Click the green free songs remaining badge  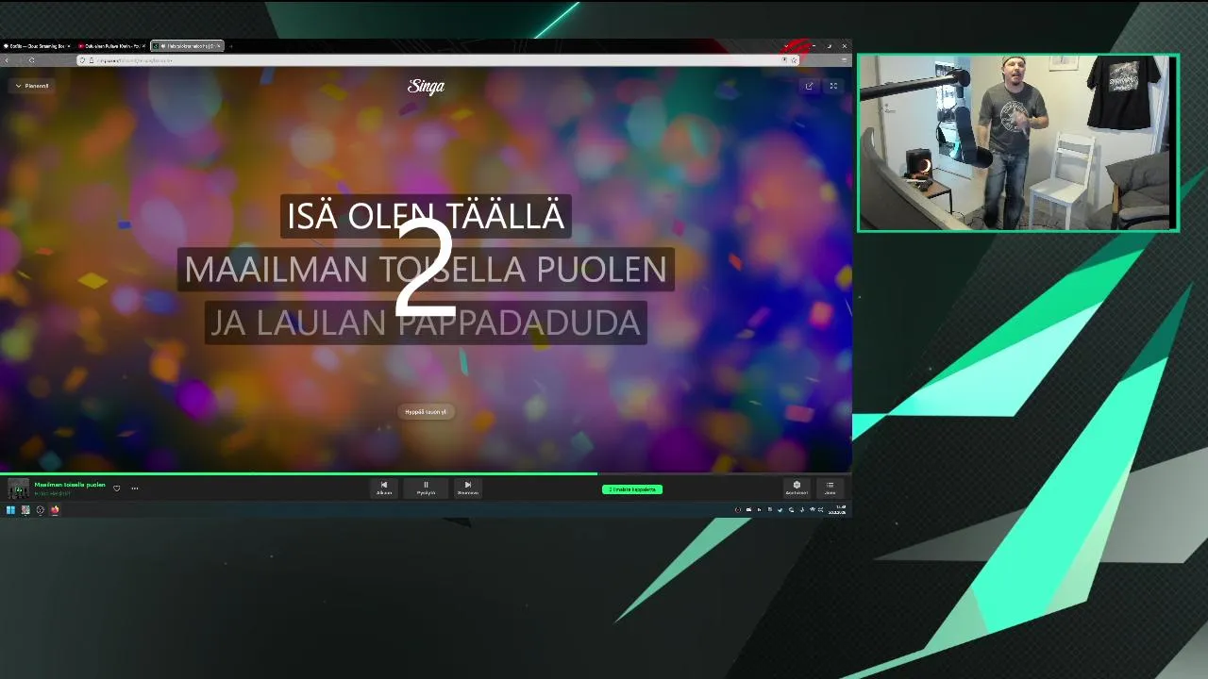click(632, 489)
